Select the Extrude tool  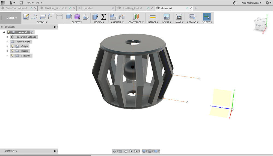(x=69, y=17)
